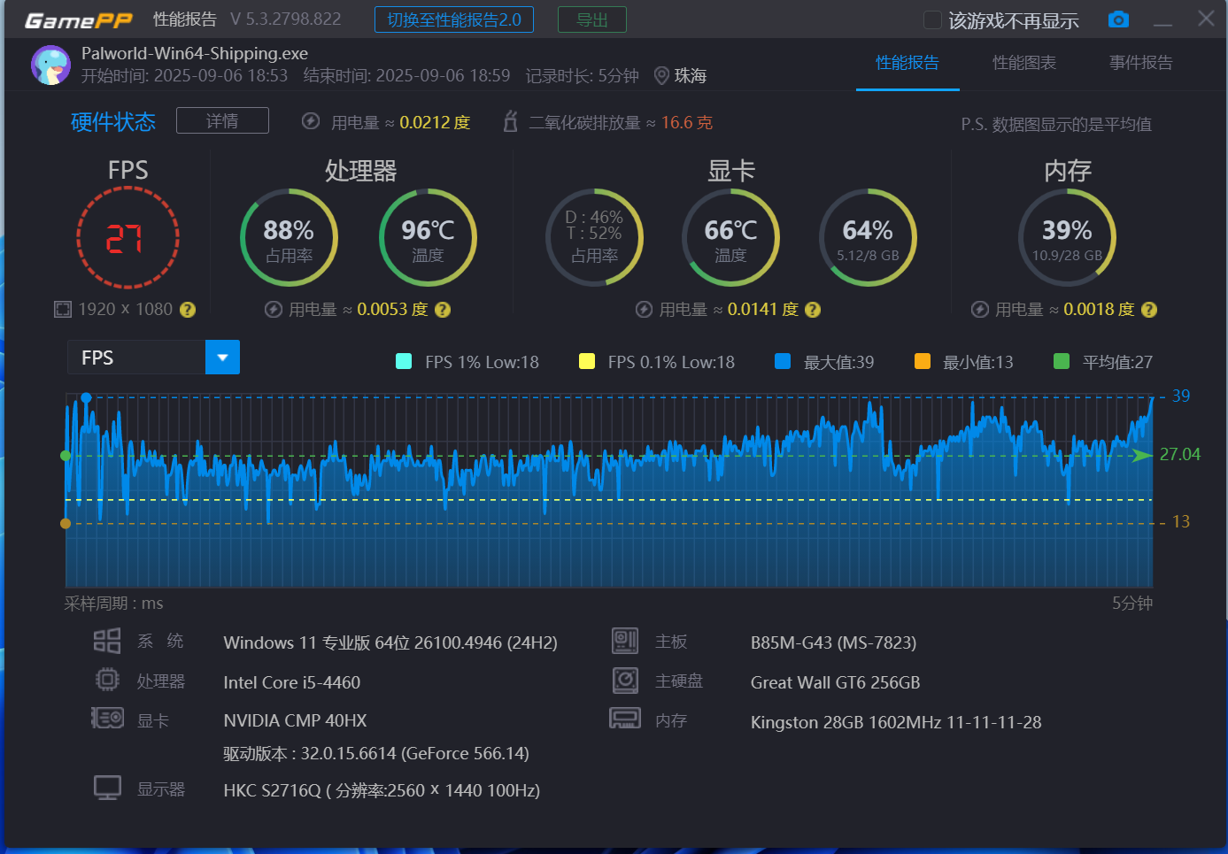
Task: Click the GPU usage D:46% T:52% gauge
Action: point(594,237)
